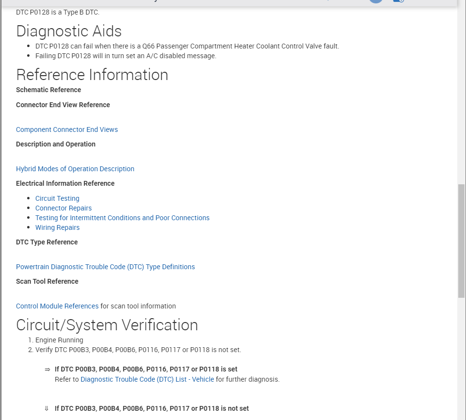Open Diagnostic Trouble Code List - Vehicle
This screenshot has width=466, height=420.
click(x=147, y=379)
